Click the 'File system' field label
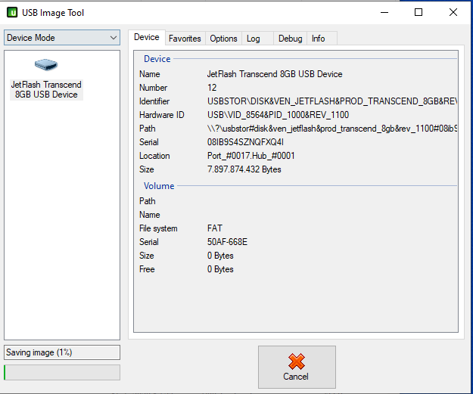The width and height of the screenshot is (473, 394). [x=158, y=228]
